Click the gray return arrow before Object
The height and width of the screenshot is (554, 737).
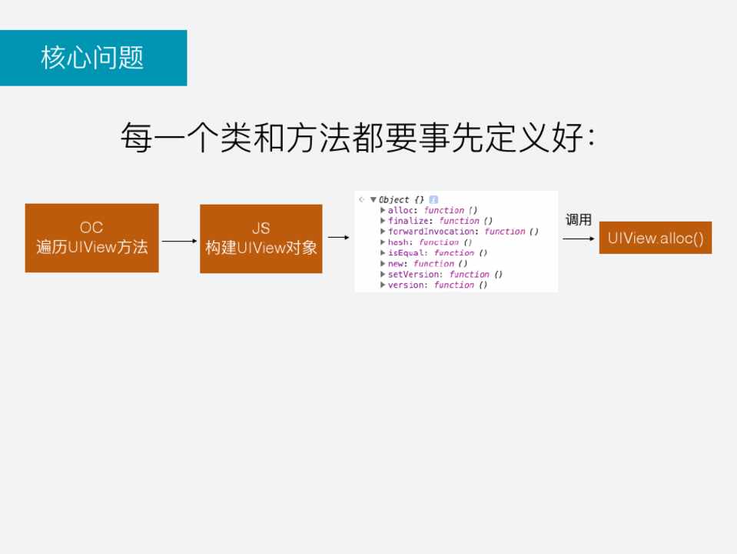coord(361,199)
